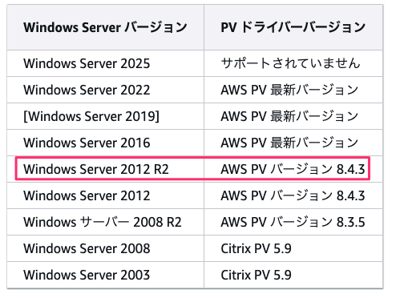
Task: Click the PV ドライバーバージョン column header
Action: [293, 27]
